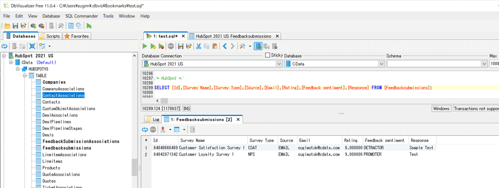Image resolution: width=499 pixels, height=188 pixels.
Task: Enable the Sticky checkbox
Action: point(267,55)
